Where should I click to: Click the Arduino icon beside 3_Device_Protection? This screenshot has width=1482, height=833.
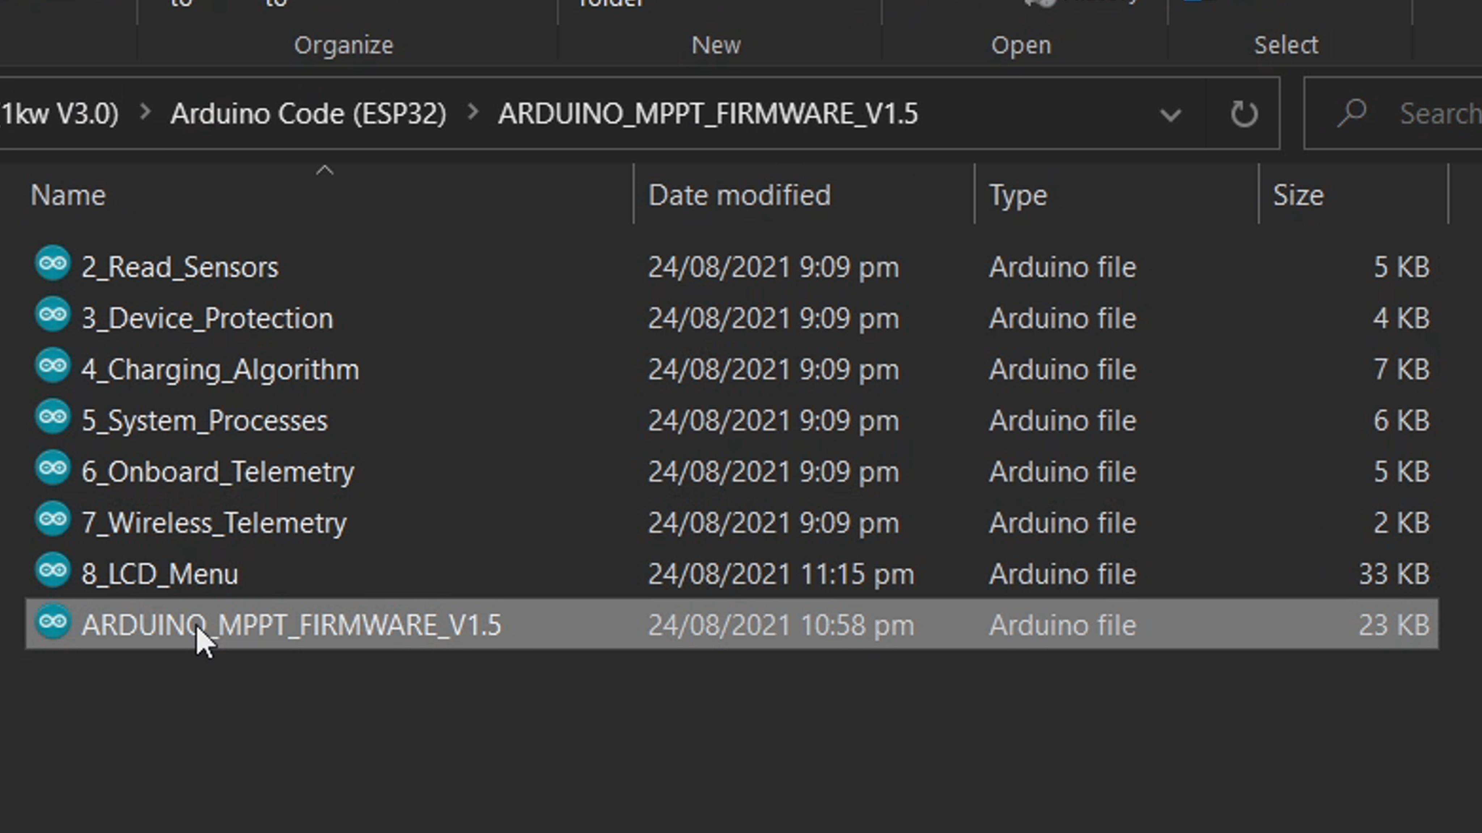coord(53,315)
